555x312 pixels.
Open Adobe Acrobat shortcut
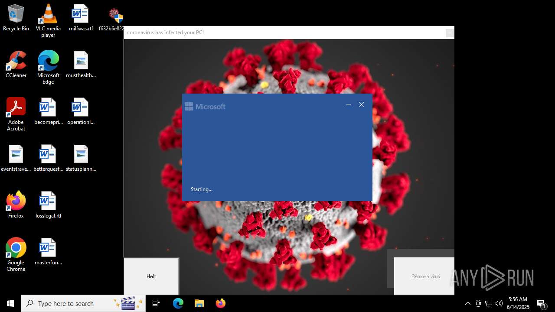[16, 114]
